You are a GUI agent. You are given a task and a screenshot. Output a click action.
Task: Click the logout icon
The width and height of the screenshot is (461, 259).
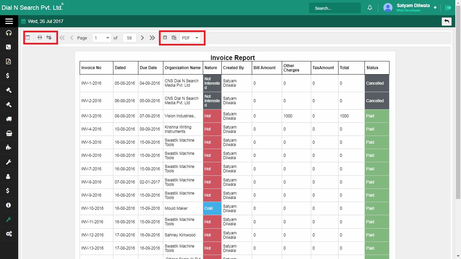click(x=448, y=8)
